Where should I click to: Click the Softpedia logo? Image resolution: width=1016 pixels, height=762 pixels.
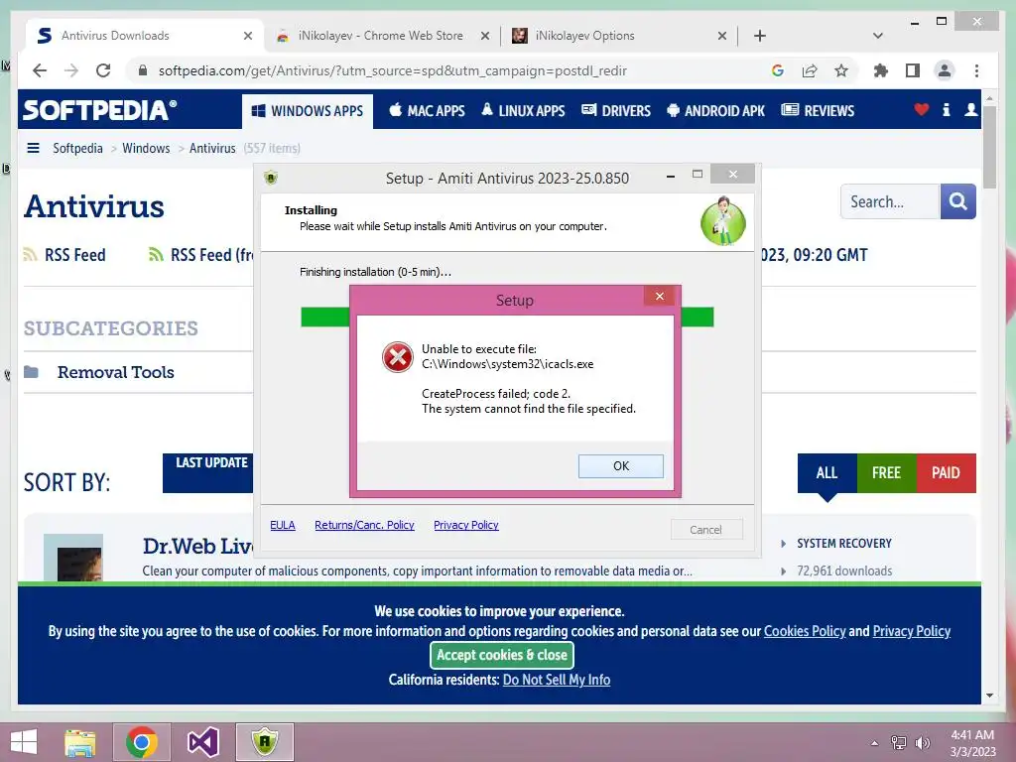[x=100, y=110]
